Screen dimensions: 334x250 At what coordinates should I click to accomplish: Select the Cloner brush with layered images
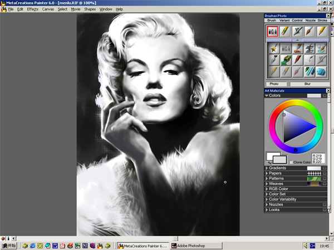310,49
